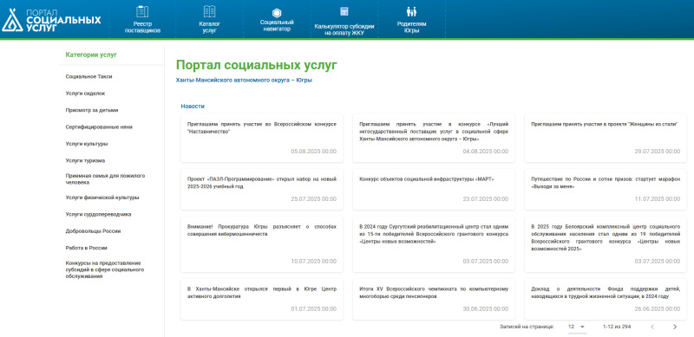Select Присмотр за детьми category
The image size is (694, 337).
(92, 110)
